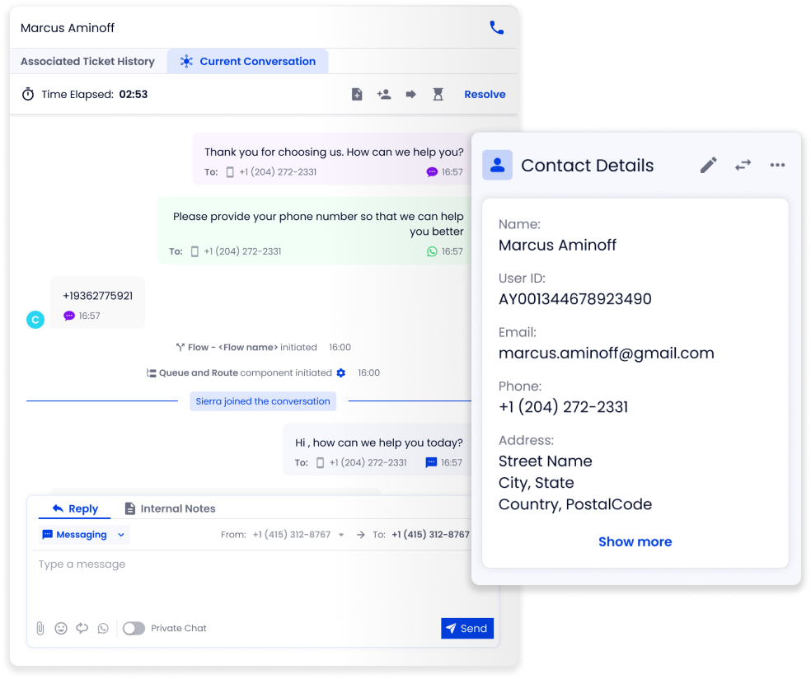Open the emoji picker
This screenshot has height=679, width=811.
[61, 628]
